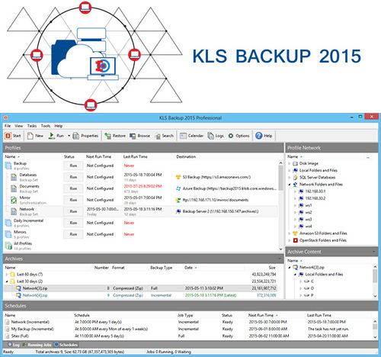Image resolution: width=381 pixels, height=357 pixels.
Task: Click the Profiles list vertical scrollbar
Action: [280, 206]
